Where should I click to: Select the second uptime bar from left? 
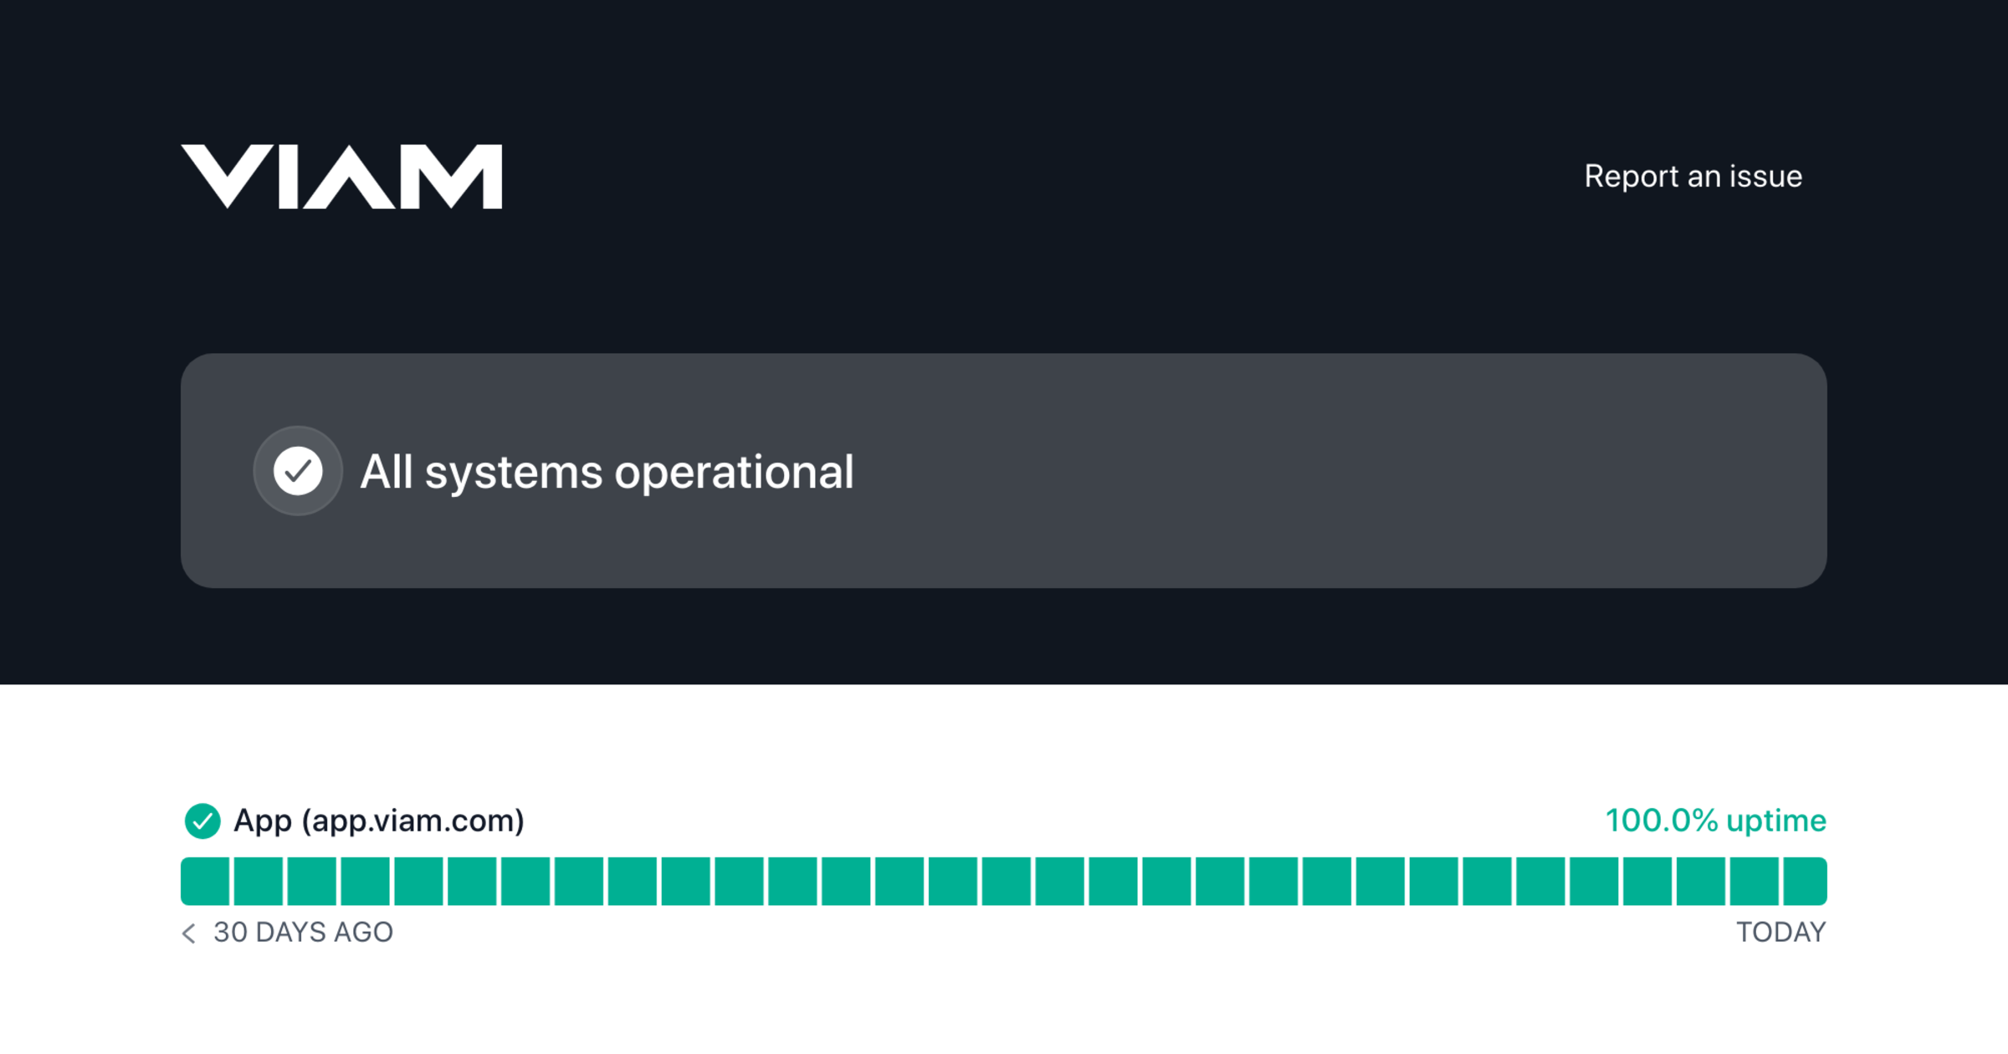tap(259, 881)
